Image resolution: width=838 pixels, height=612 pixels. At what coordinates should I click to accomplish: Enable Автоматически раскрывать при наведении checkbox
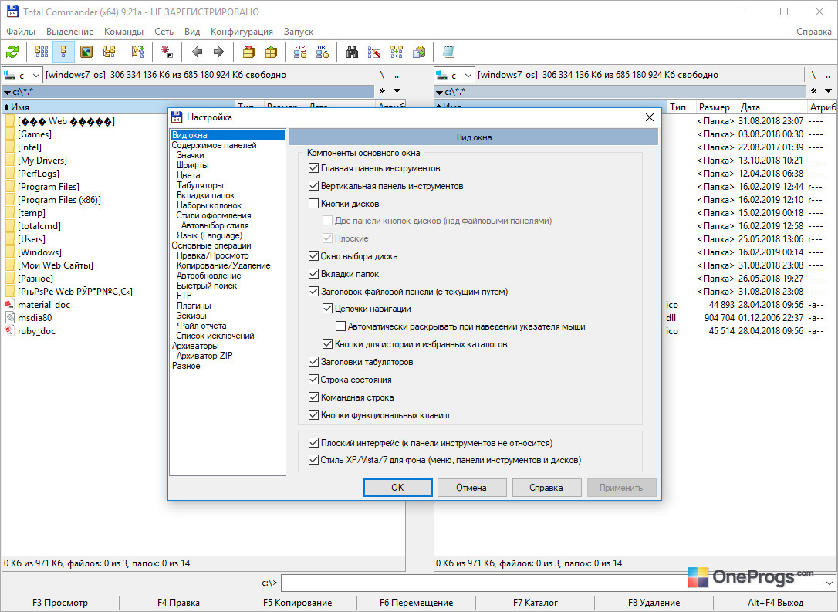[x=340, y=326]
